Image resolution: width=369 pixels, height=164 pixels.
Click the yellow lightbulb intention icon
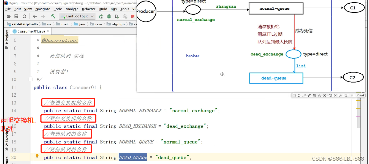click(x=37, y=156)
